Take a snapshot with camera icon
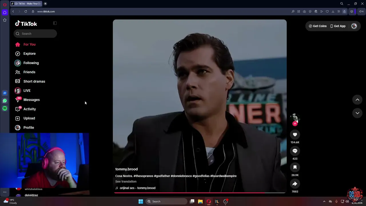The image size is (366, 206). (x=304, y=11)
